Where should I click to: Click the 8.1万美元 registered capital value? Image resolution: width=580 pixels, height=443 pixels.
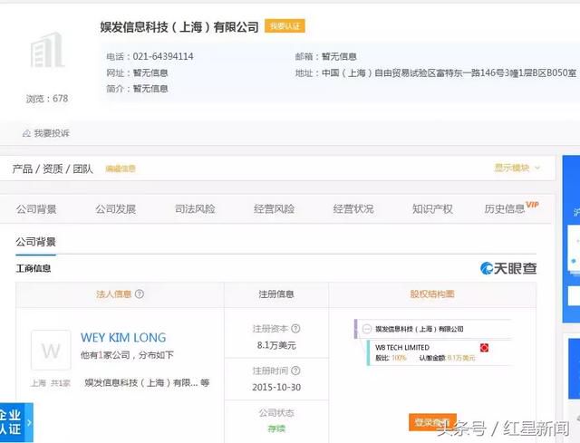[276, 345]
